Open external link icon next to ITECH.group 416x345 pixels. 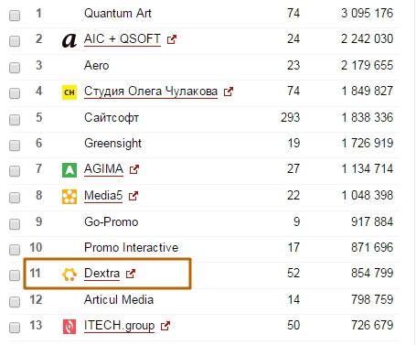click(x=165, y=326)
